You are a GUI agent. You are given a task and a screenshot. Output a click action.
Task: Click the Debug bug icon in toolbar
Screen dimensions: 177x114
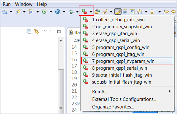point(71,12)
